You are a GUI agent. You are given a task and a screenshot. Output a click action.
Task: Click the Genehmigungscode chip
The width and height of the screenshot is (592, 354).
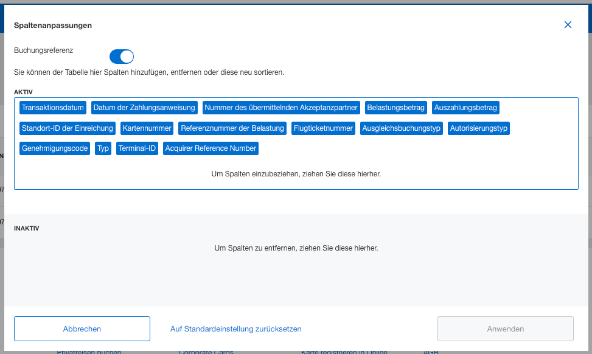pos(55,148)
